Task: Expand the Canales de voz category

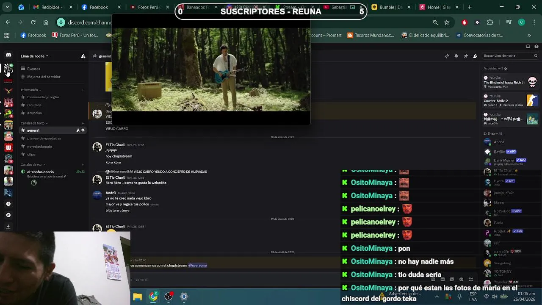Action: [x=33, y=164]
